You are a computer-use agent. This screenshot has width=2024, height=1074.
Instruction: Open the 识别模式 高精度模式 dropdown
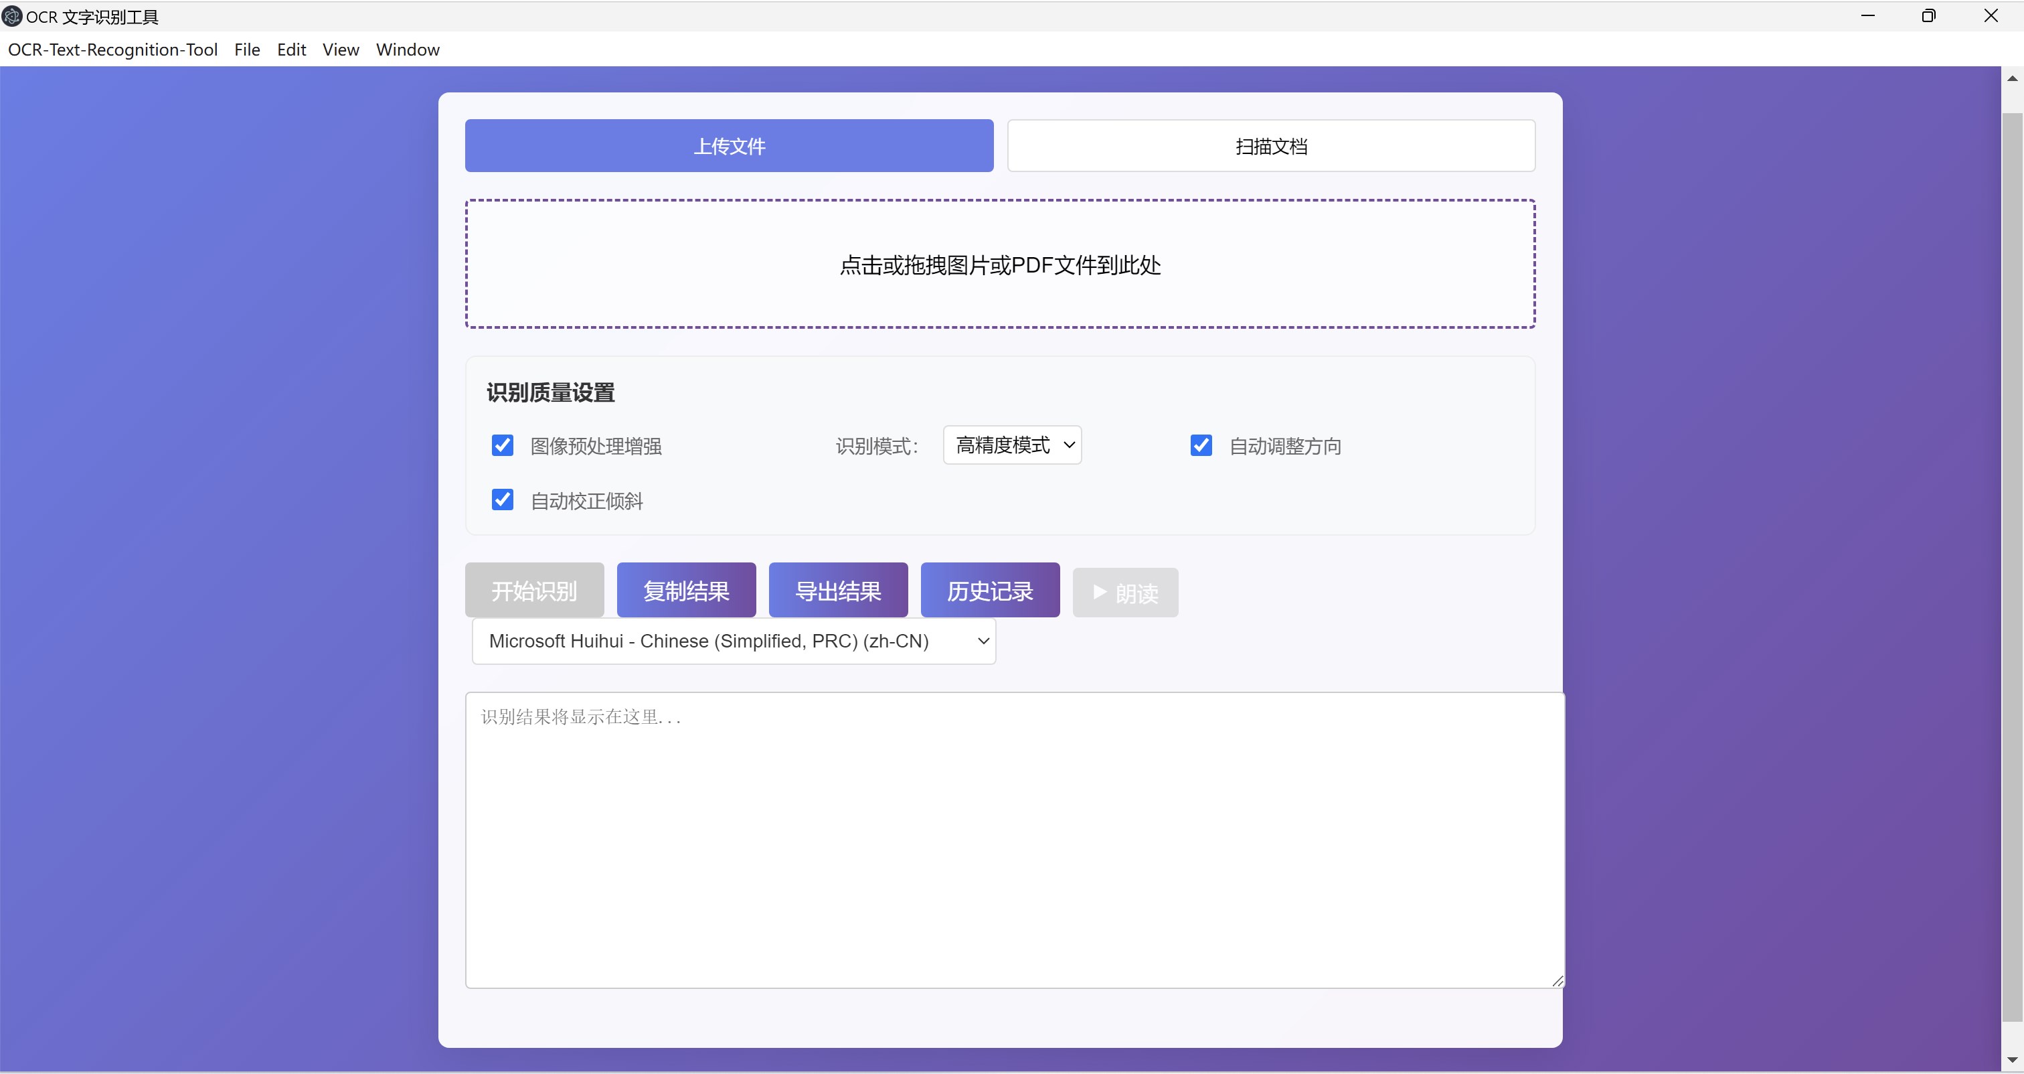pyautogui.click(x=1012, y=445)
